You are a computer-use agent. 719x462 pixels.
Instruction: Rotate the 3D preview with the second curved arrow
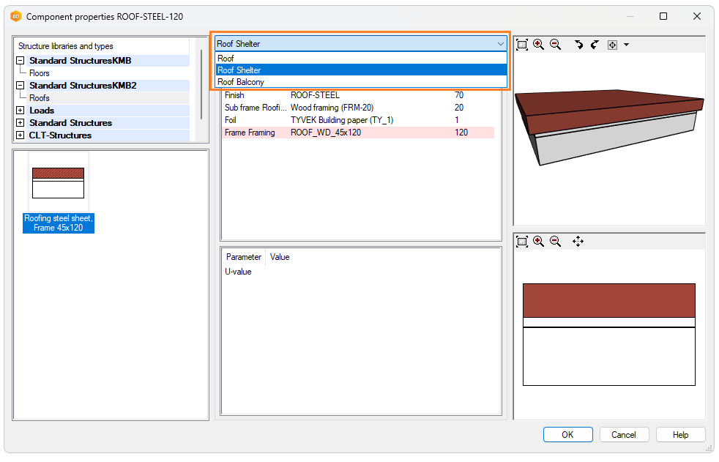[x=595, y=45]
